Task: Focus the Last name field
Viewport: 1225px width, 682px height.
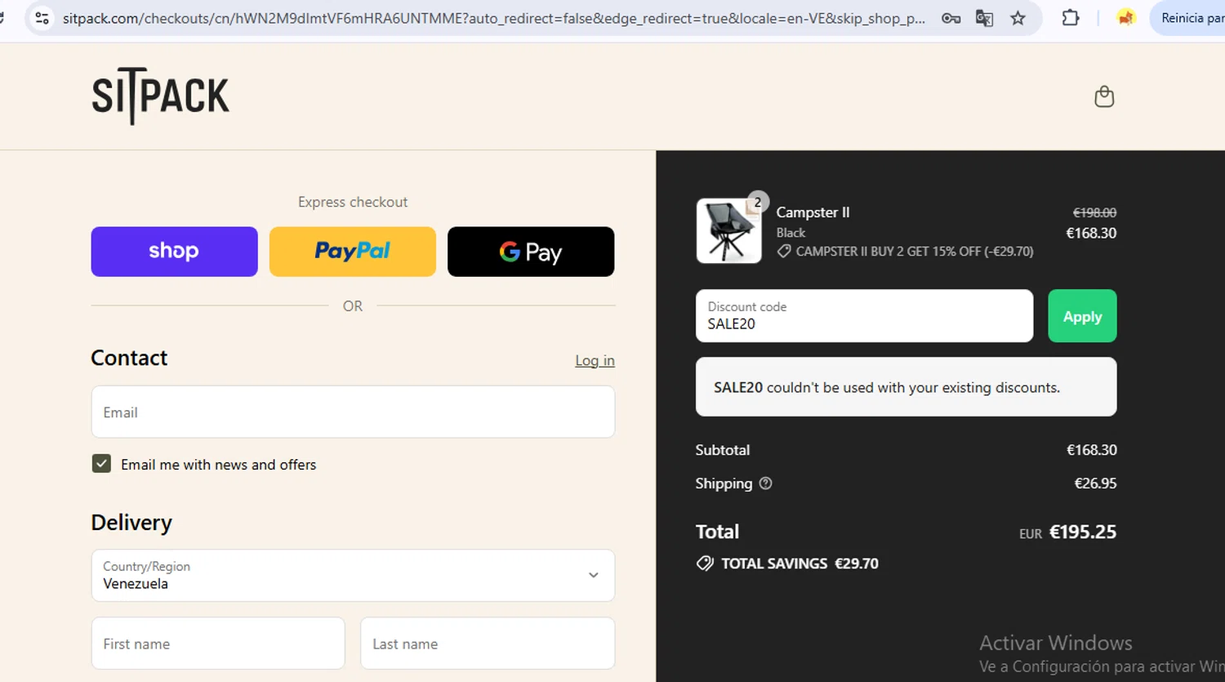Action: point(488,644)
